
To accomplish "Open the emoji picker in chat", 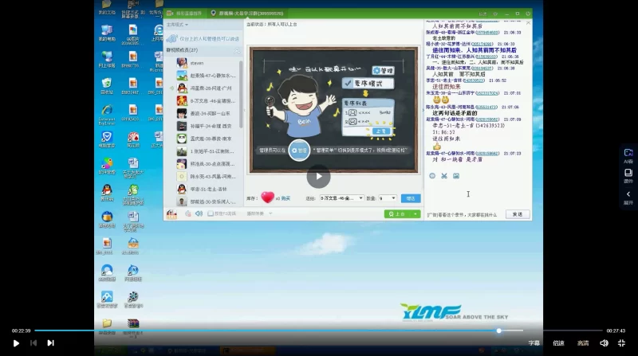I will pos(432,176).
